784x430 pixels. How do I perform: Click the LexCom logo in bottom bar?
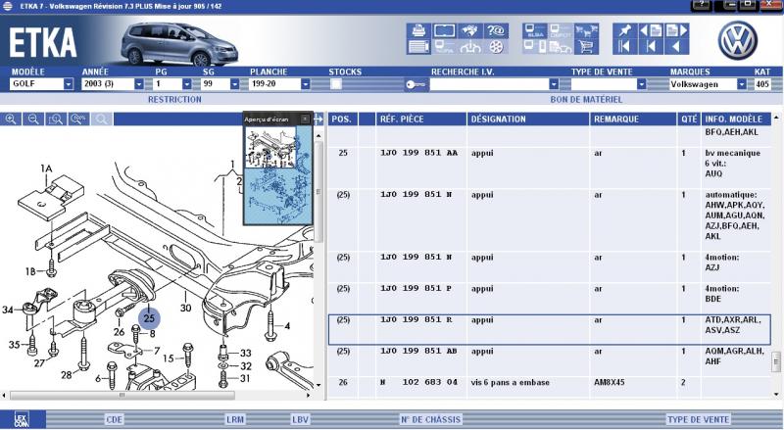tap(22, 419)
